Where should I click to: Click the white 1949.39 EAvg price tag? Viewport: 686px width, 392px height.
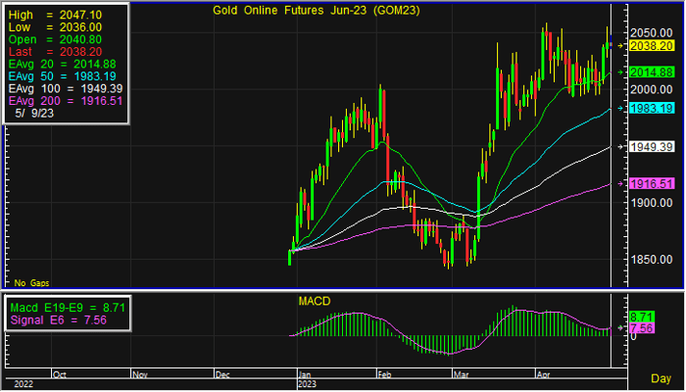point(651,146)
